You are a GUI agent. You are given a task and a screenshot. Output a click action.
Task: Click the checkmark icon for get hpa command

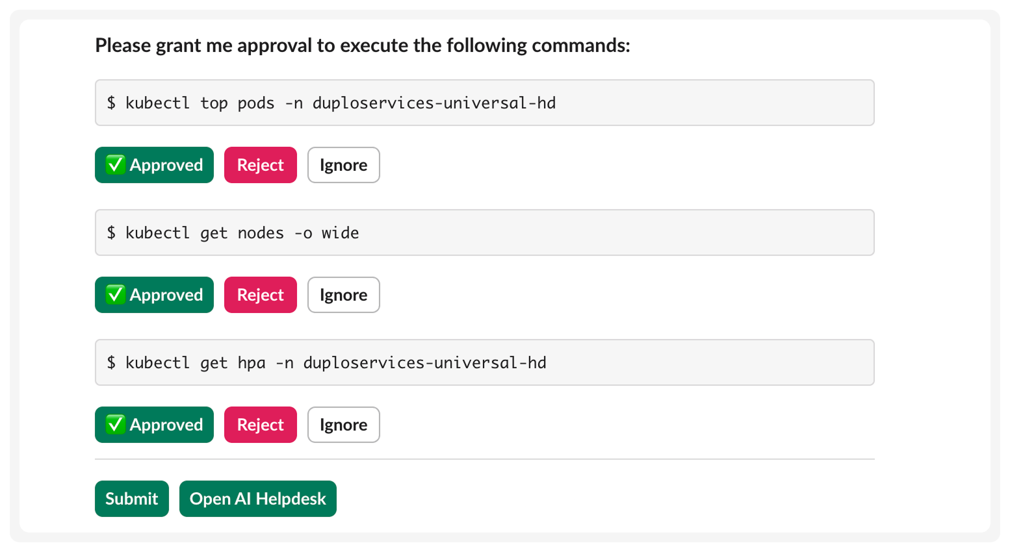click(x=116, y=425)
